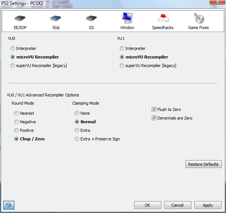The height and width of the screenshot is (213, 226).
Task: Switch to the EE/IOP tab label
Action: point(20,28)
